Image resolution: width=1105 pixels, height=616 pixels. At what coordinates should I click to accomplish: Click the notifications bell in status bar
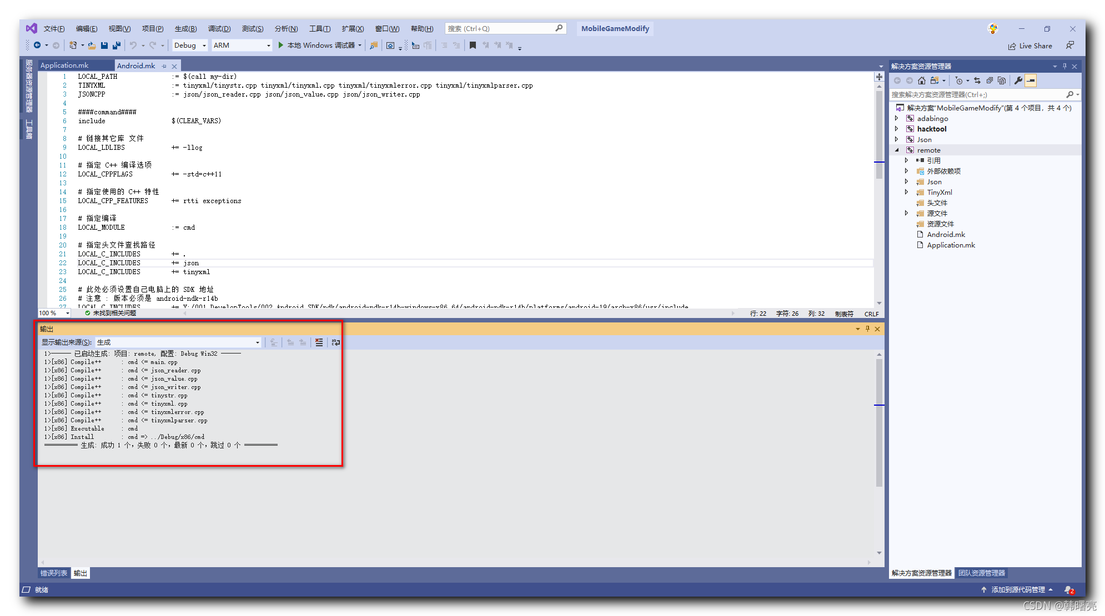(x=1068, y=590)
